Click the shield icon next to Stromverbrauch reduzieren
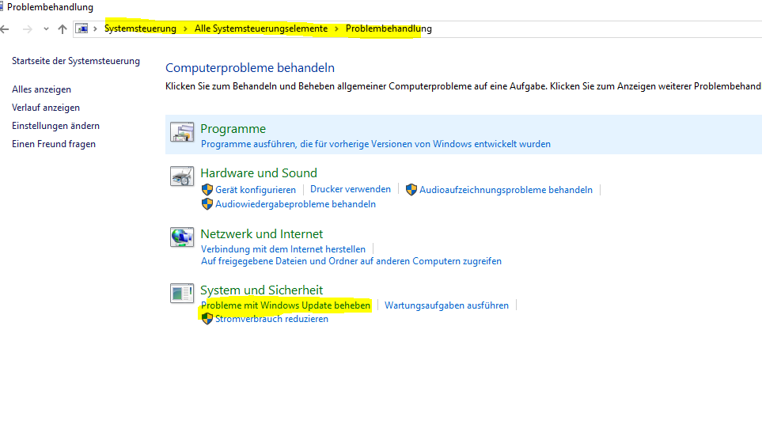 coord(207,318)
